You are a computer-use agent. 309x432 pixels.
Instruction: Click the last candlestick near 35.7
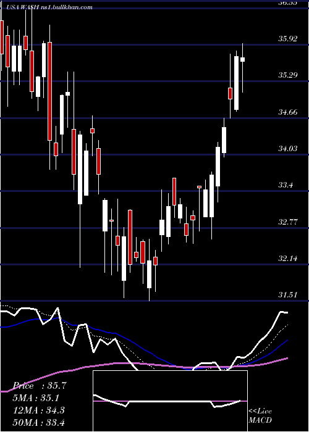pyautogui.click(x=243, y=59)
